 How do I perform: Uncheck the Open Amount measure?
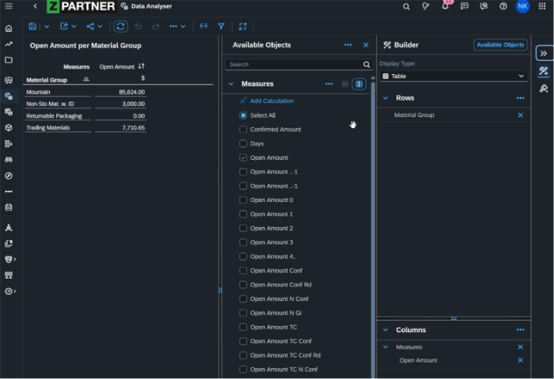(243, 158)
